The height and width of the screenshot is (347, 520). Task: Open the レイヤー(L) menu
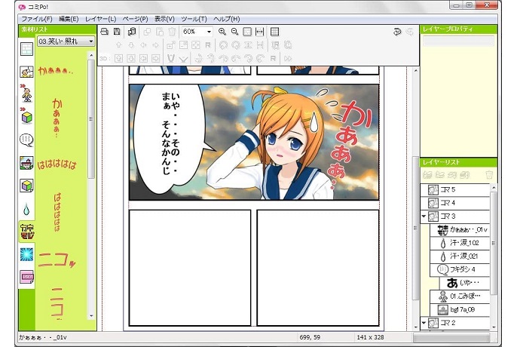tap(100, 18)
